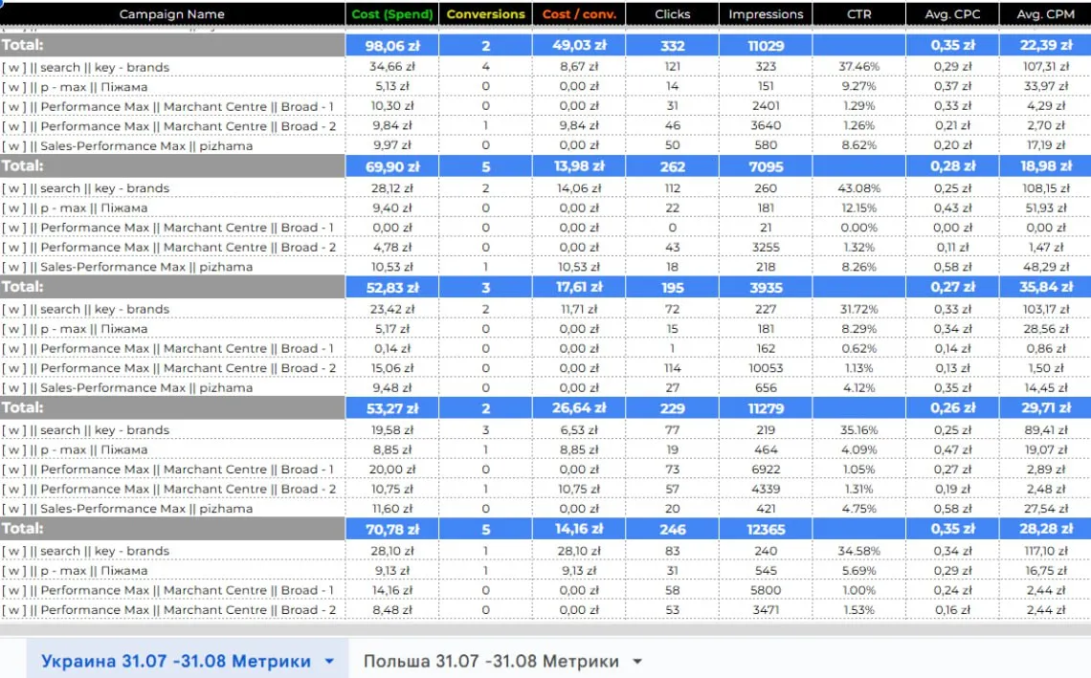Select the cost cell 20,00 zł
The width and height of the screenshot is (1091, 678).
pyautogui.click(x=391, y=470)
